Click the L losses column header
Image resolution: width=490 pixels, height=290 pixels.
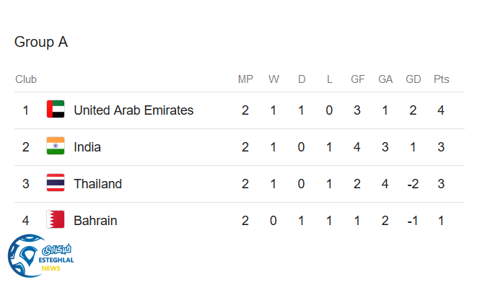[x=329, y=79]
